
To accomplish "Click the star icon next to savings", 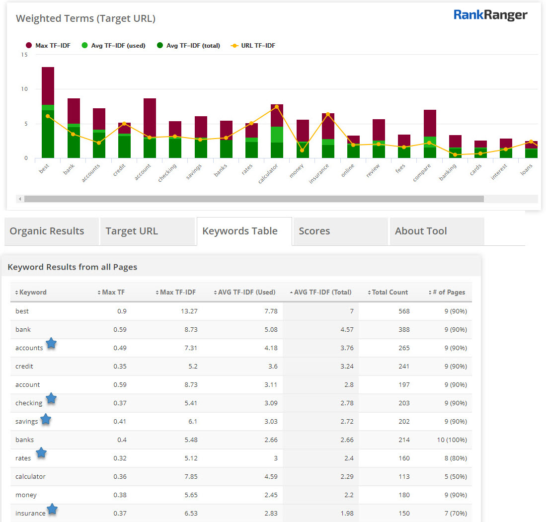I will tap(46, 419).
